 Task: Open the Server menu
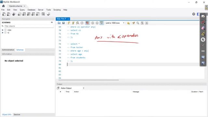41,10
